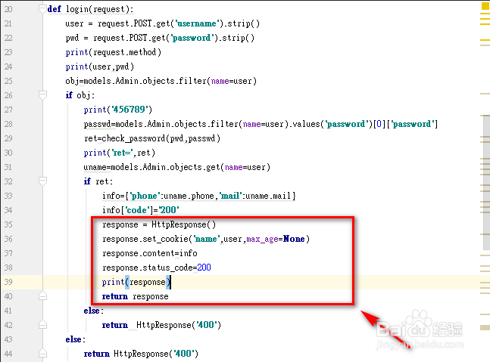The height and width of the screenshot is (362, 490).
Task: Click '.values(' on line 28
Action: [x=306, y=124]
